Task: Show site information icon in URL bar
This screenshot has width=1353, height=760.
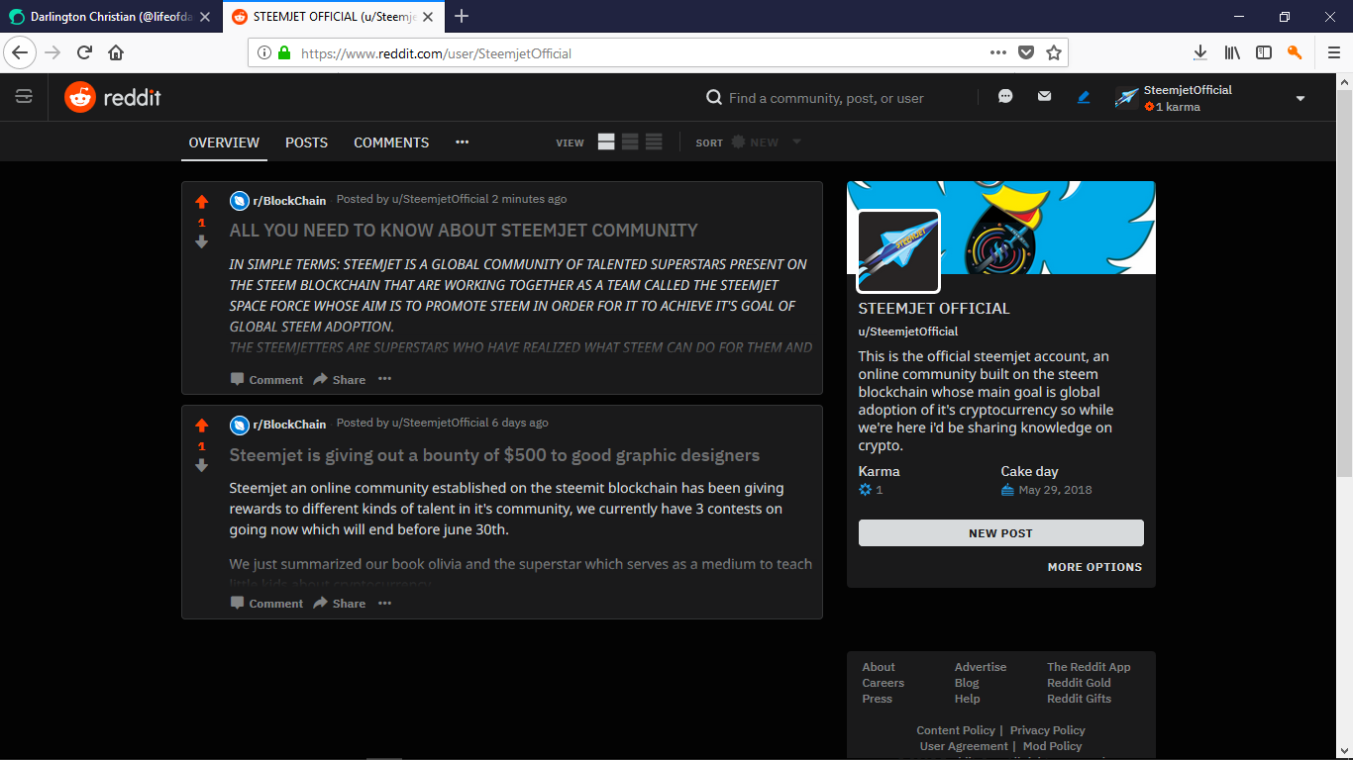Action: point(264,53)
